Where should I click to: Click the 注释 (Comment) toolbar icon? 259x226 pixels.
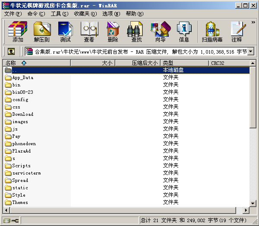pos(237,32)
